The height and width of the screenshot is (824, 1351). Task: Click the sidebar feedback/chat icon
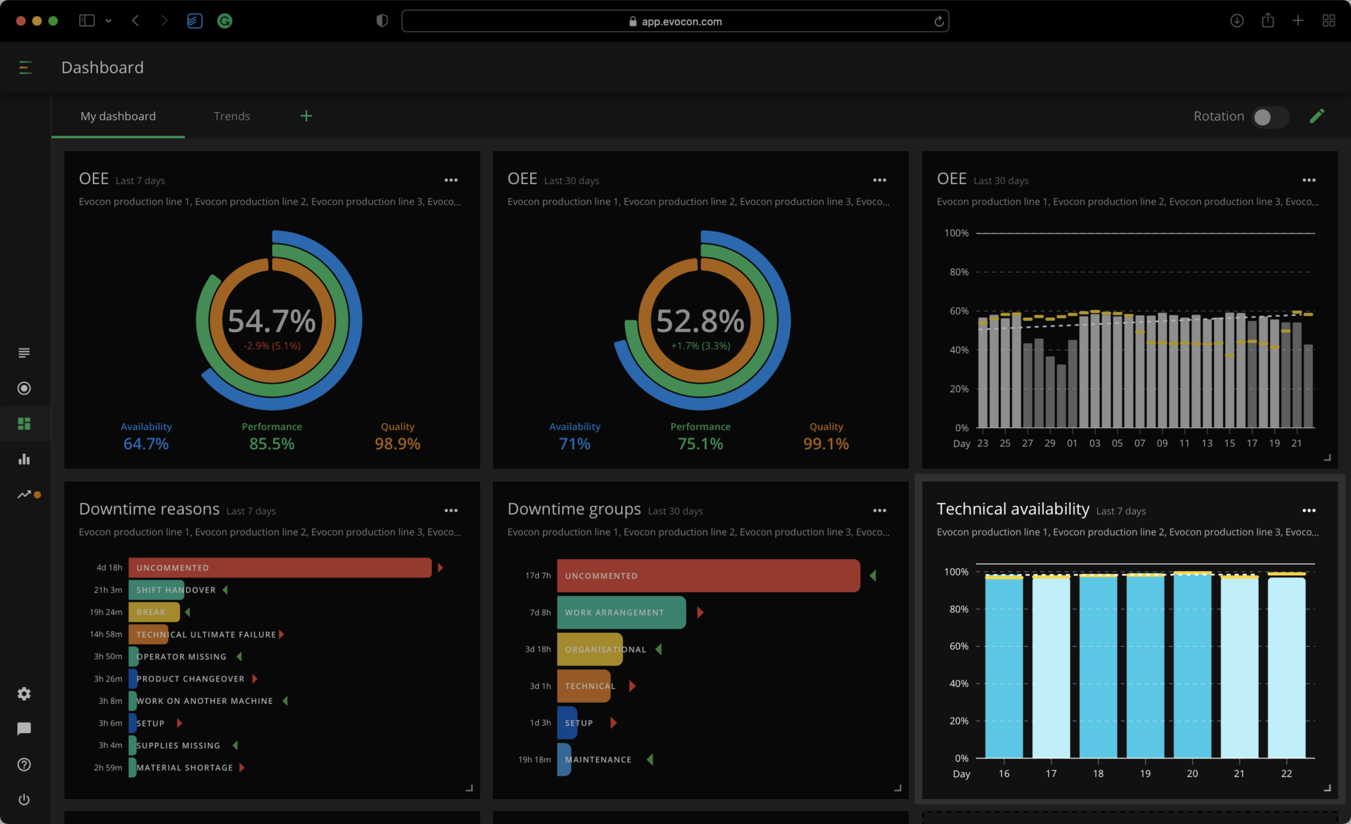tap(25, 728)
